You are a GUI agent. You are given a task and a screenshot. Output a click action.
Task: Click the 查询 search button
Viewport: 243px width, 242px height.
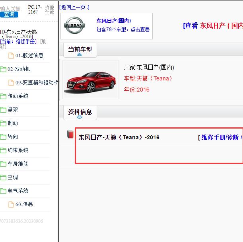9,14
